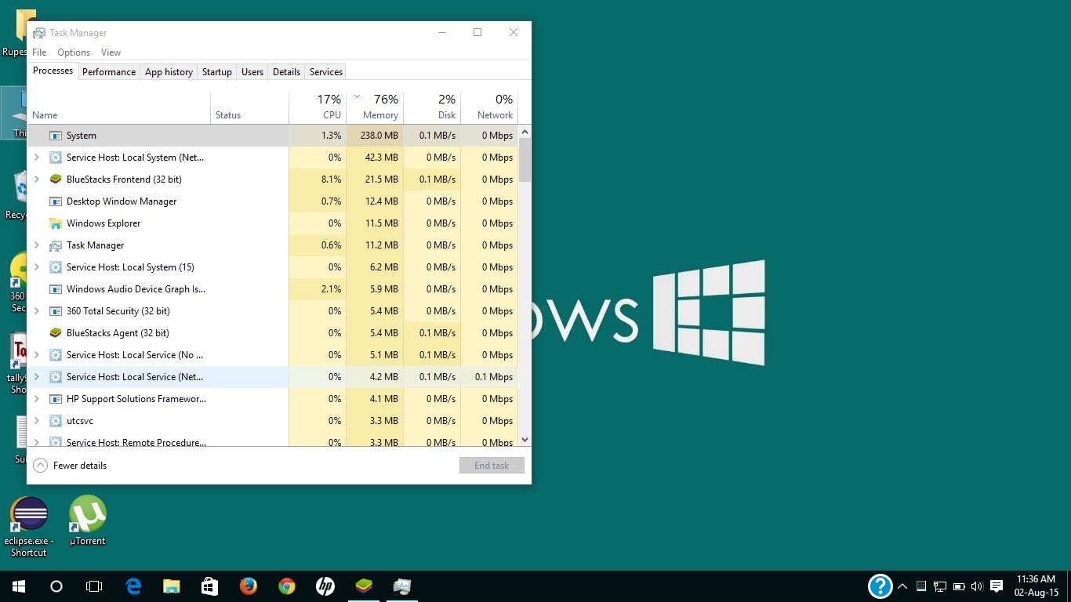Open the View menu
1071x602 pixels.
tap(111, 53)
